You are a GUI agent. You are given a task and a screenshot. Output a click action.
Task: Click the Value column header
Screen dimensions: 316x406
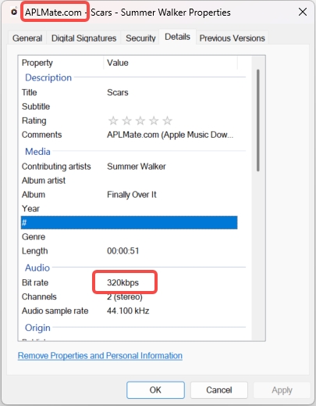click(171, 63)
